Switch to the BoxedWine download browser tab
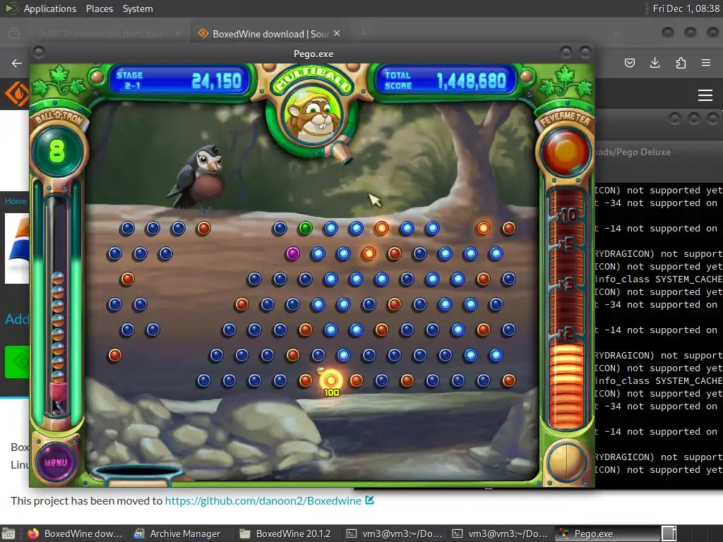Screen dimensions: 723x542 (x=269, y=34)
